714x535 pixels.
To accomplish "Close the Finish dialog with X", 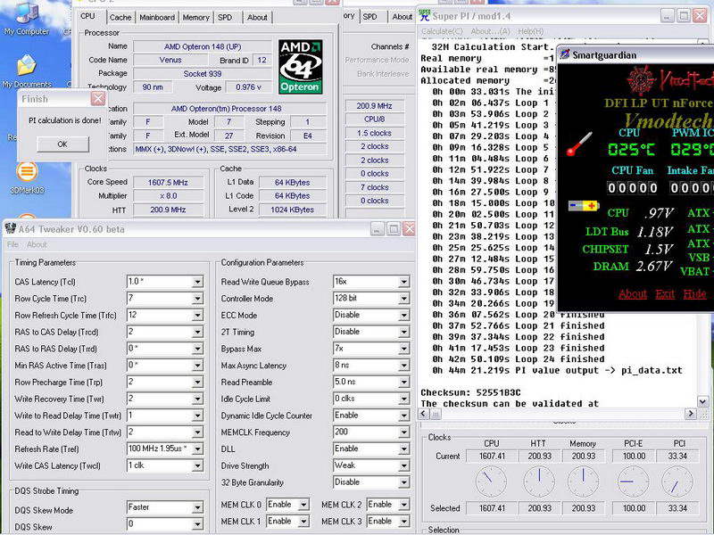I will pos(98,98).
